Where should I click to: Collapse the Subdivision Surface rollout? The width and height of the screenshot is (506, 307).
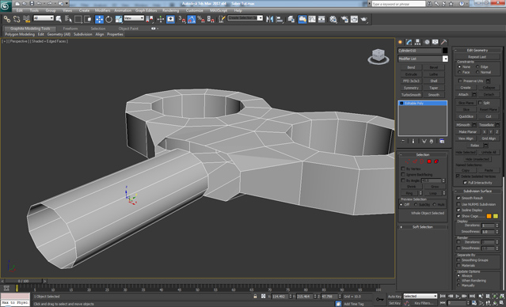[x=477, y=191]
